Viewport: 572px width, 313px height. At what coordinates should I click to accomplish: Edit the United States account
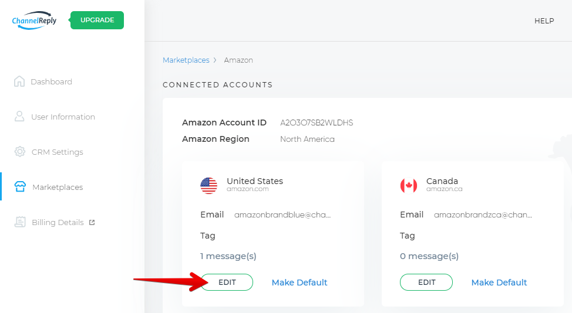click(x=227, y=282)
